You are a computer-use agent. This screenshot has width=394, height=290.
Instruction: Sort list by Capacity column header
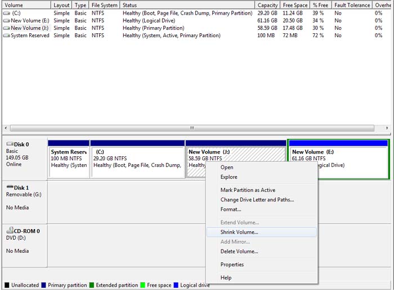(267, 5)
